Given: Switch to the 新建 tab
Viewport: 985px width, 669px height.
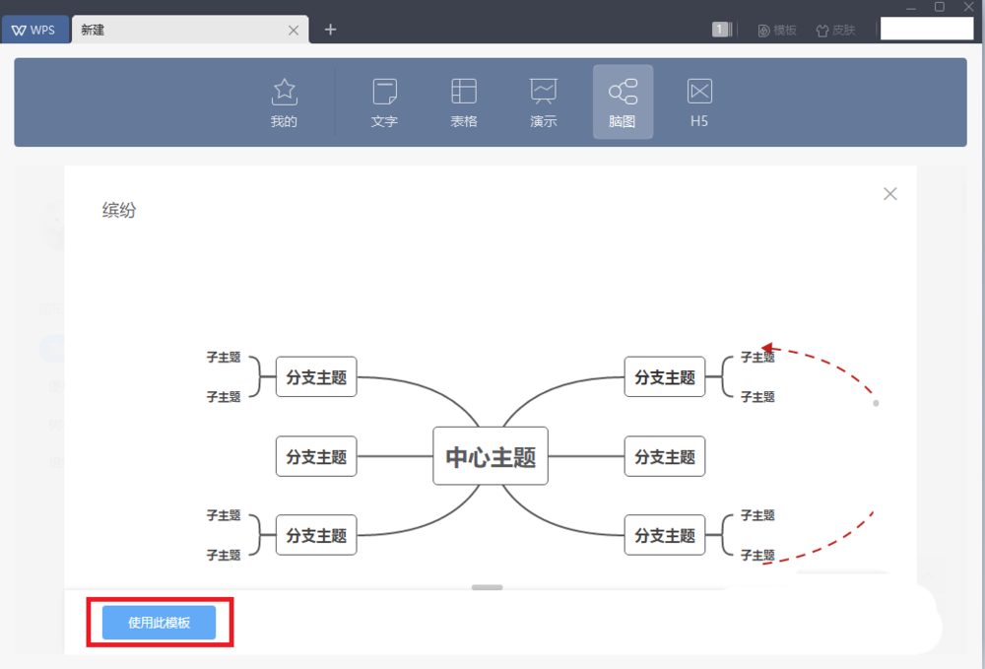Looking at the screenshot, I should click(190, 31).
